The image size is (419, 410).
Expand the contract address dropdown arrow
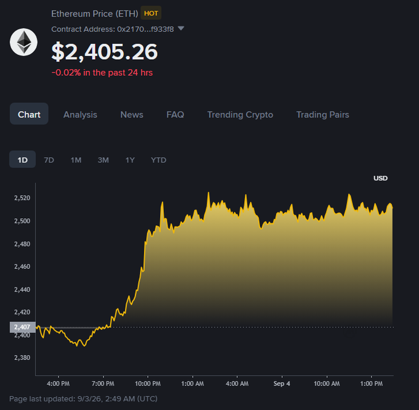181,28
